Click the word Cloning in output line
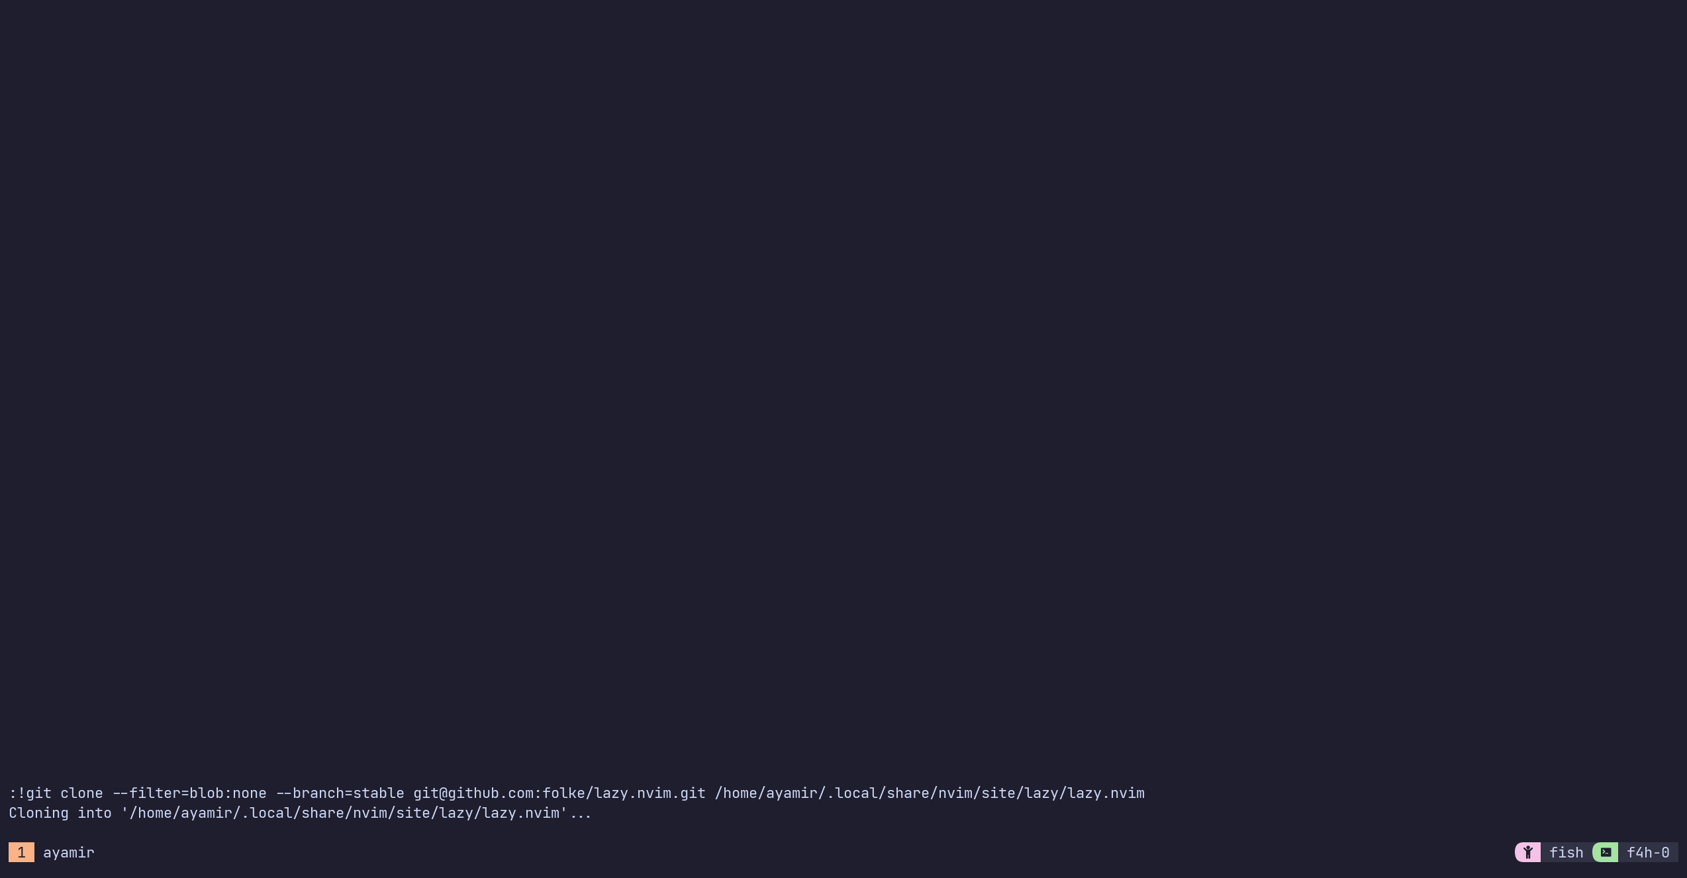This screenshot has height=878, width=1687. pos(38,812)
